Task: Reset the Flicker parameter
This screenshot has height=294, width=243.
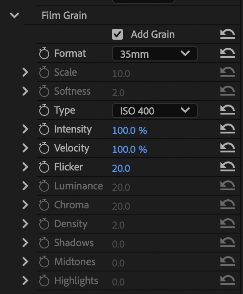Action: pyautogui.click(x=227, y=167)
